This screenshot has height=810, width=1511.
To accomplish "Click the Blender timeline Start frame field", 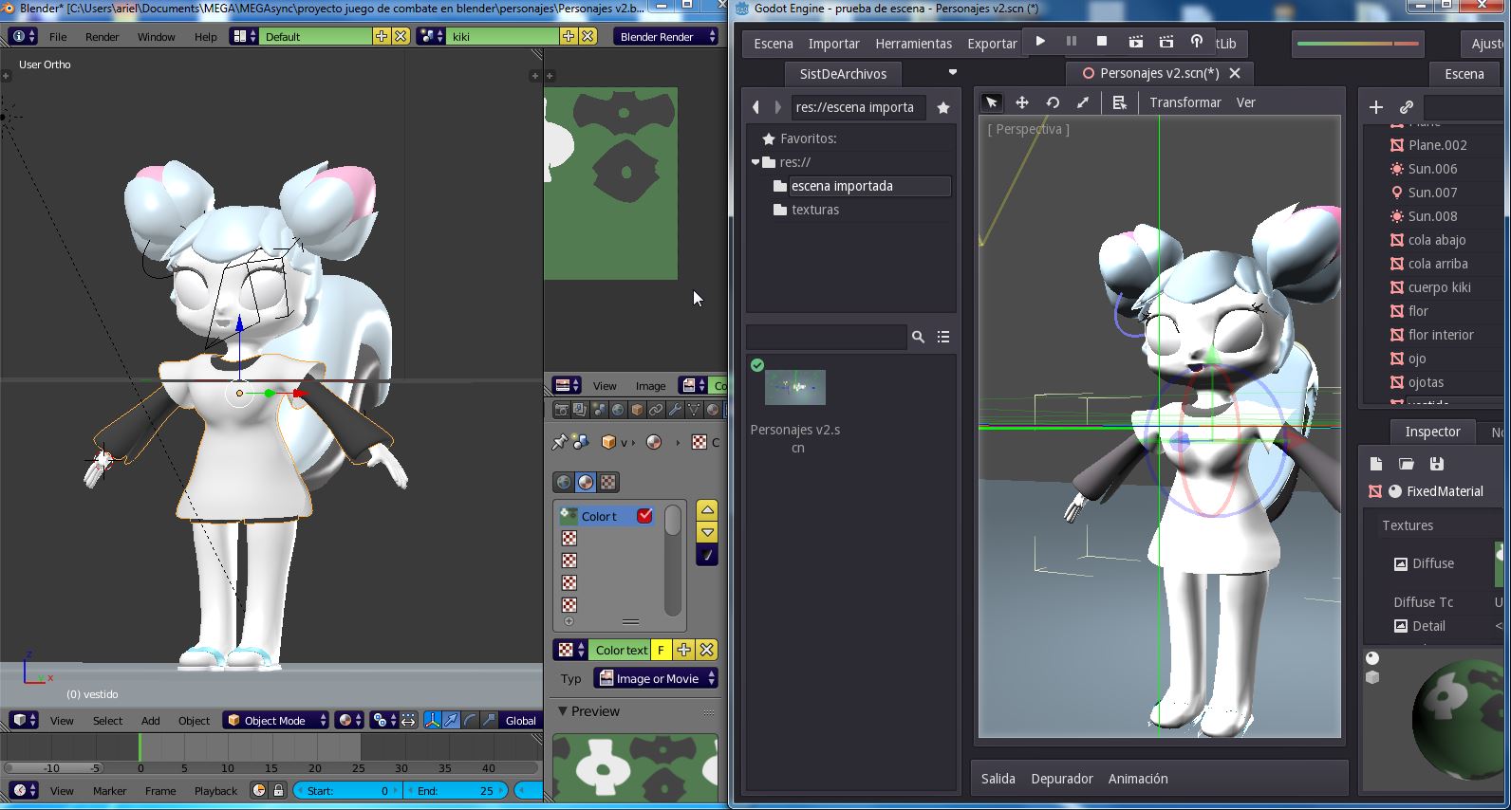I will coord(347,790).
